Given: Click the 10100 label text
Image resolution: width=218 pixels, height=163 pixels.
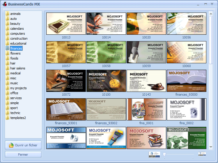Looking at the screenshot, I should click(106, 94).
